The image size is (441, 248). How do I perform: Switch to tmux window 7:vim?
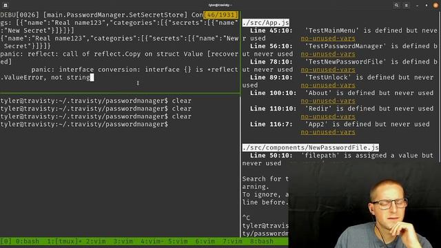(x=232, y=241)
